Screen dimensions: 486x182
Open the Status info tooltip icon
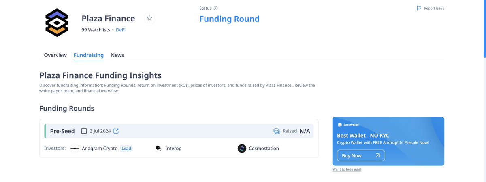point(215,8)
